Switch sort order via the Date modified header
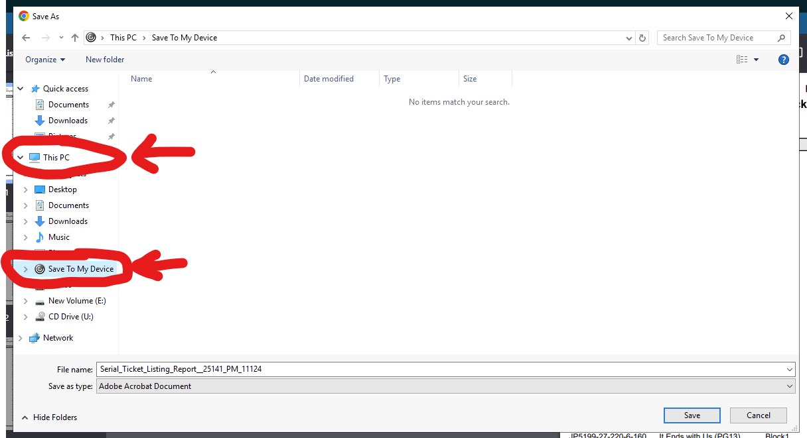Screen dimensions: 807x438 (329, 78)
